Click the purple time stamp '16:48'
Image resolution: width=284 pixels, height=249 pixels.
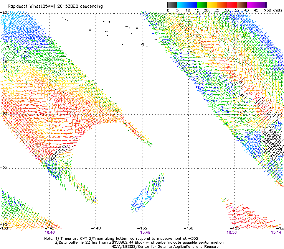tap(145, 233)
